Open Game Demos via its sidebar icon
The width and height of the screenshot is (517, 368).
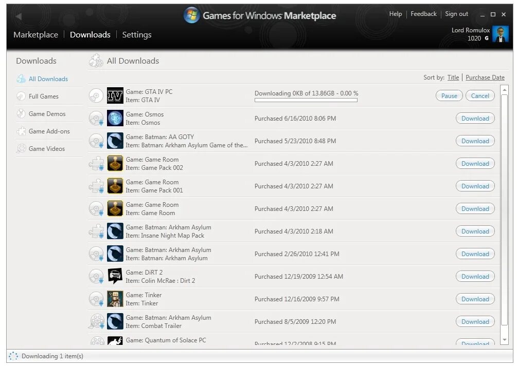[x=20, y=113]
